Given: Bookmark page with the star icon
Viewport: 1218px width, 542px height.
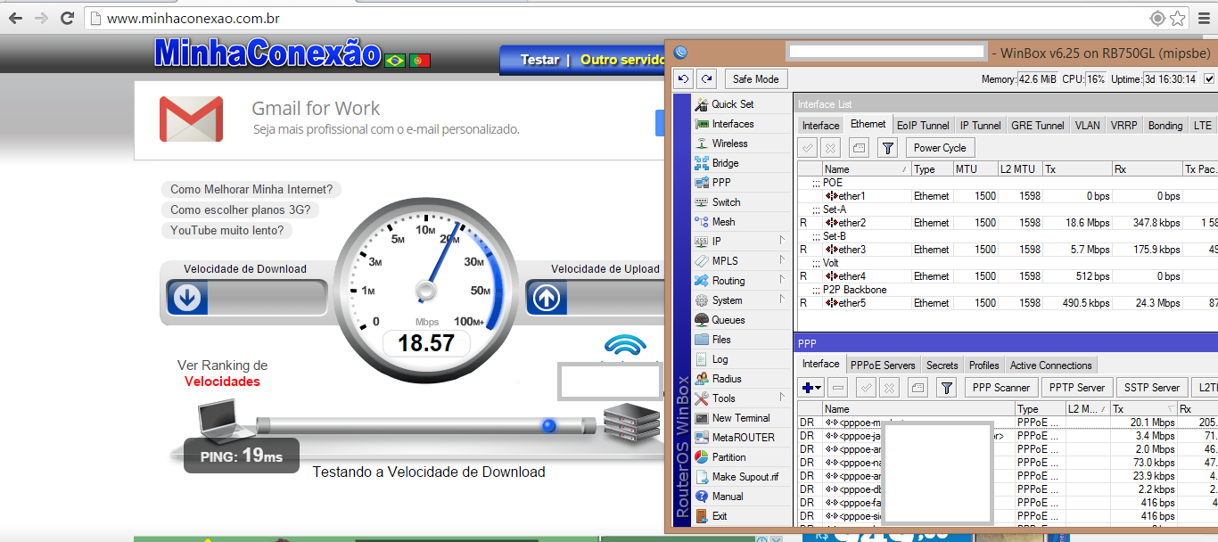Looking at the screenshot, I should [x=1178, y=18].
